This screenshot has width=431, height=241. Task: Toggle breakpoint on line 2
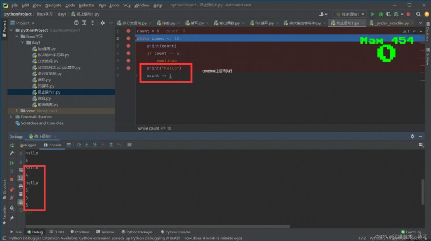[128, 38]
